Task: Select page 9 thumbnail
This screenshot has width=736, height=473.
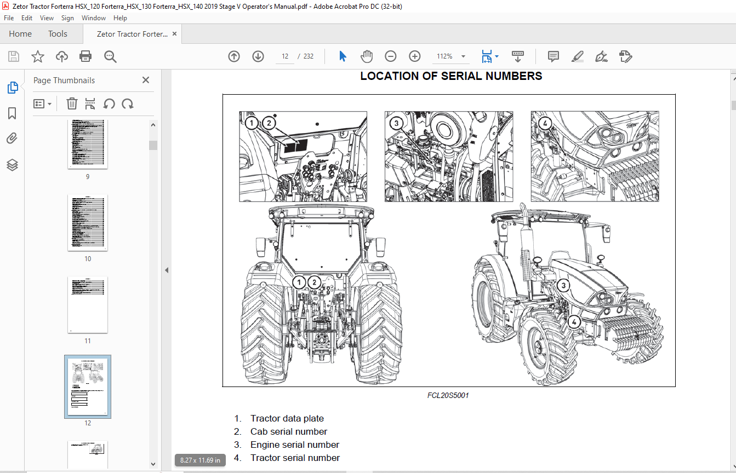Action: 88,144
